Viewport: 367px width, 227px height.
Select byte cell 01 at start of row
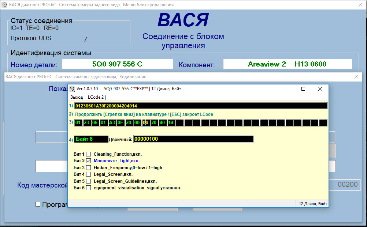[x=78, y=122]
